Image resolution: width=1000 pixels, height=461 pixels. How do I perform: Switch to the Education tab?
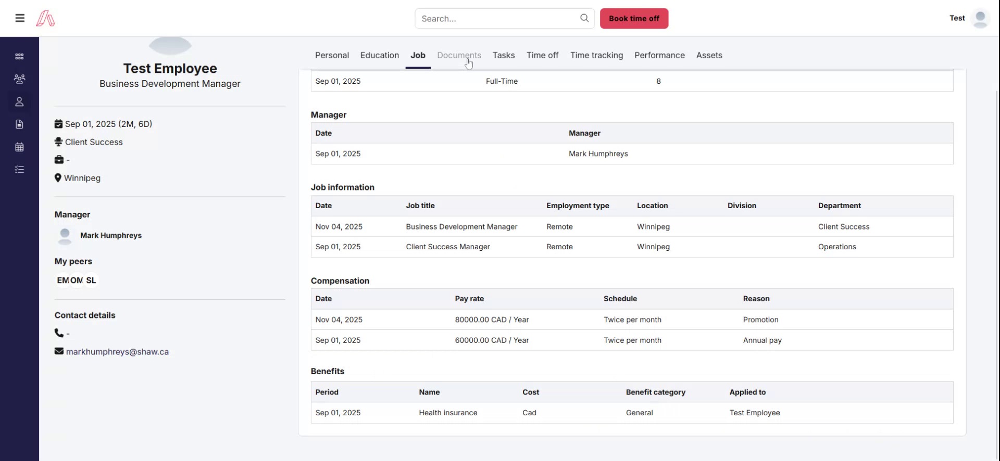pos(380,55)
